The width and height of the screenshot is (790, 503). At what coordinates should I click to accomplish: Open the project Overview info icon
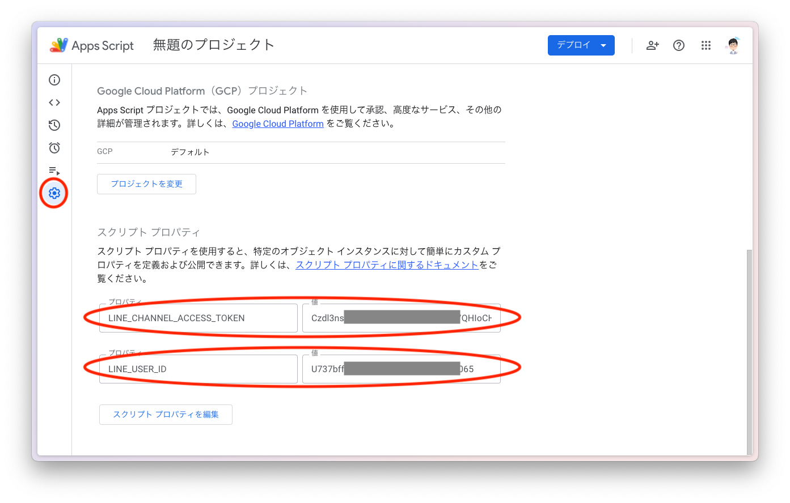54,80
